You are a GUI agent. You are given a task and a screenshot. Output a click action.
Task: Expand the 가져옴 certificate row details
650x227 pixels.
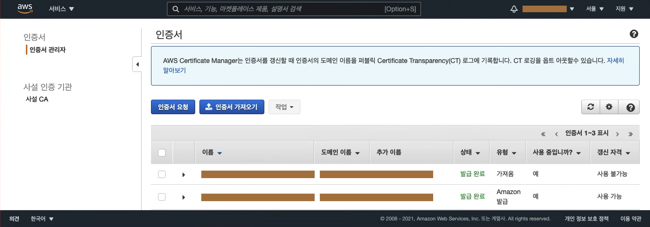click(183, 174)
